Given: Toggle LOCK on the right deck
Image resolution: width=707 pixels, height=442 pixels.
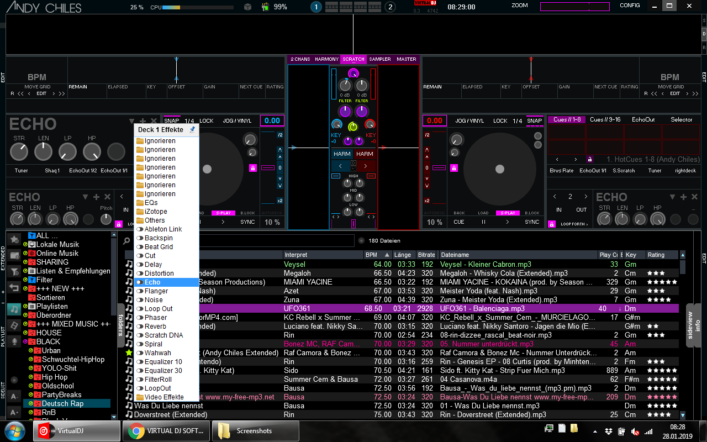Looking at the screenshot, I should [500, 120].
